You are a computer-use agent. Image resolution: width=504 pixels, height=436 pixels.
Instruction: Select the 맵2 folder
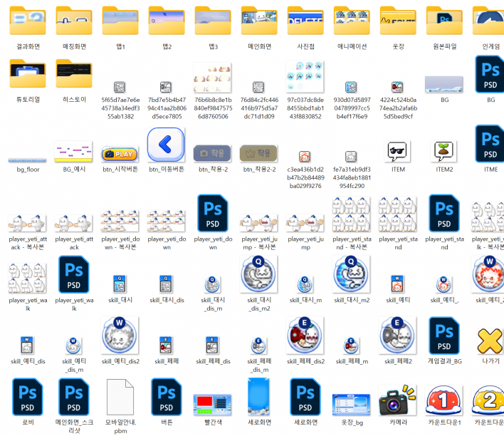pyautogui.click(x=167, y=21)
